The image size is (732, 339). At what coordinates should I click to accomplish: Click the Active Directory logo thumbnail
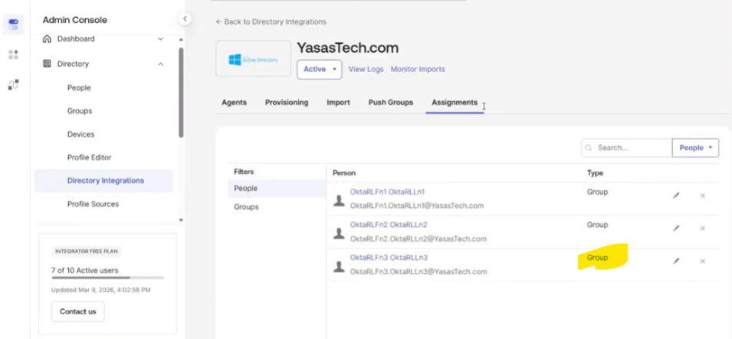click(253, 59)
